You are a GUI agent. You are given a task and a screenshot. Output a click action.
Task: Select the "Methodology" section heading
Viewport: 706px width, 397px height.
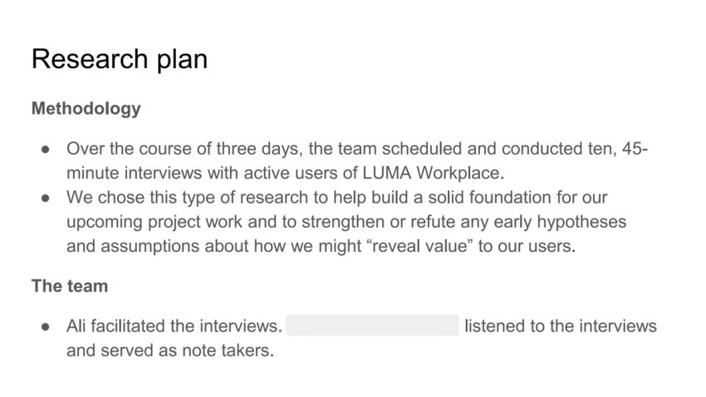(86, 109)
